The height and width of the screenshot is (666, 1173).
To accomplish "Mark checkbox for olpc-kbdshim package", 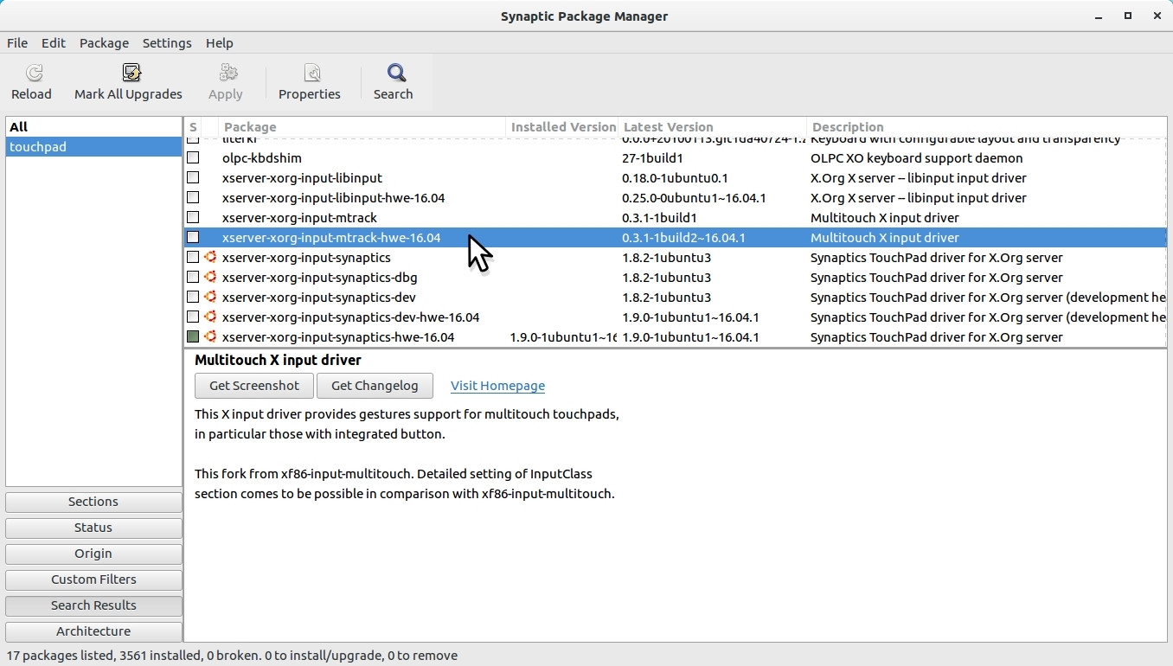I will pyautogui.click(x=193, y=158).
